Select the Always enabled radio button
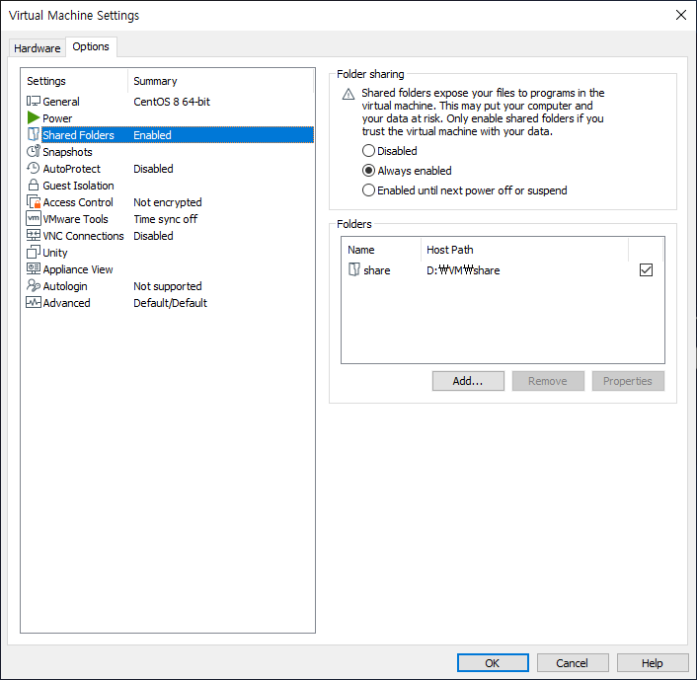The width and height of the screenshot is (697, 680). click(x=368, y=170)
